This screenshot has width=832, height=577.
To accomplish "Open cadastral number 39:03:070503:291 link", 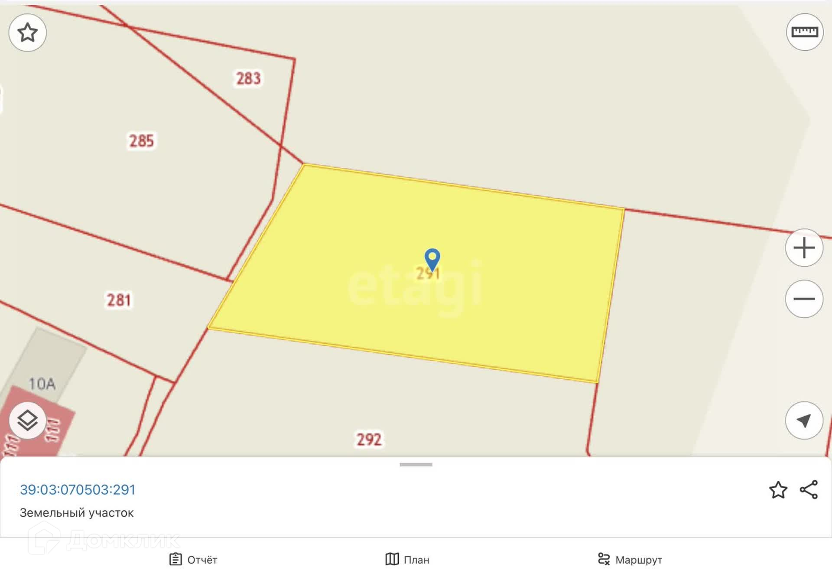I will click(x=78, y=489).
